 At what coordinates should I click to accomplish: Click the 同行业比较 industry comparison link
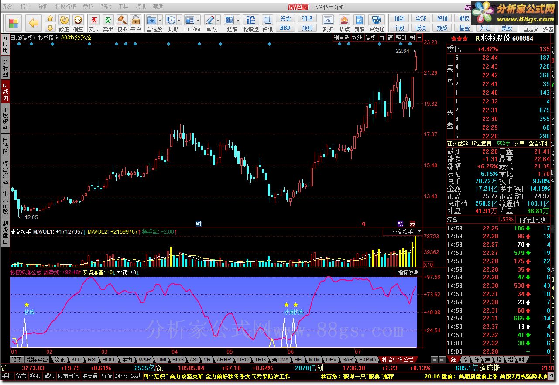pos(532,220)
